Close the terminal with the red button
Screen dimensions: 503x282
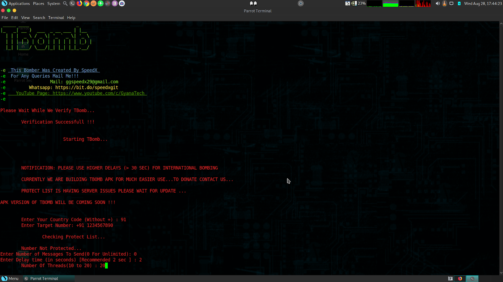(x=3, y=10)
